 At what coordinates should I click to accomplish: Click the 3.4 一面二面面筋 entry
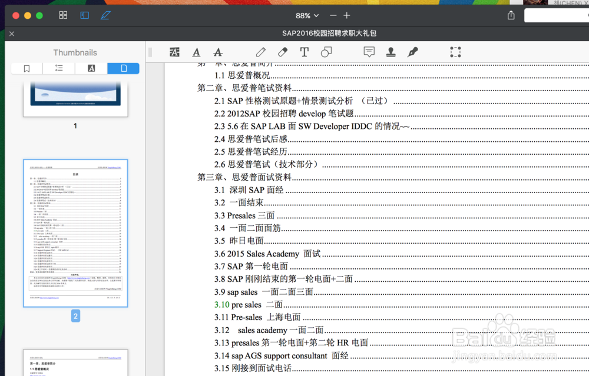247,228
